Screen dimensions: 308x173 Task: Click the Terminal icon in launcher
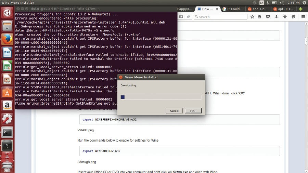7,132
